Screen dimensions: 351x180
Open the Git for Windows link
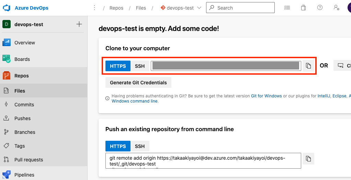tap(266, 96)
